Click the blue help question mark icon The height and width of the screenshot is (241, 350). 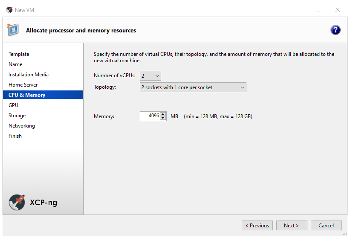(336, 30)
